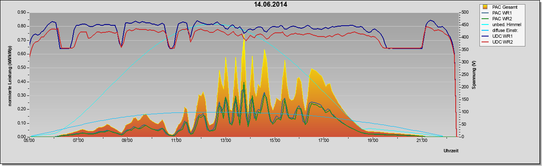
Task: Click the chart title 14.06.2014
Action: point(271,5)
